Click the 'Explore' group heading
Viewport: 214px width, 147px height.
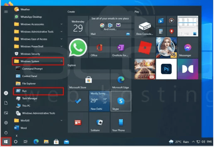click(x=72, y=65)
